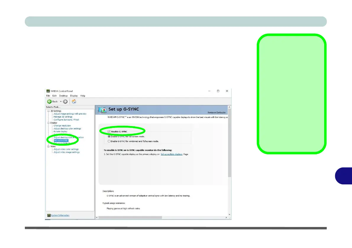Screen dimensions: 352x248
Task: Click the vertical scrollbar down arrow
Action: (x=230, y=214)
